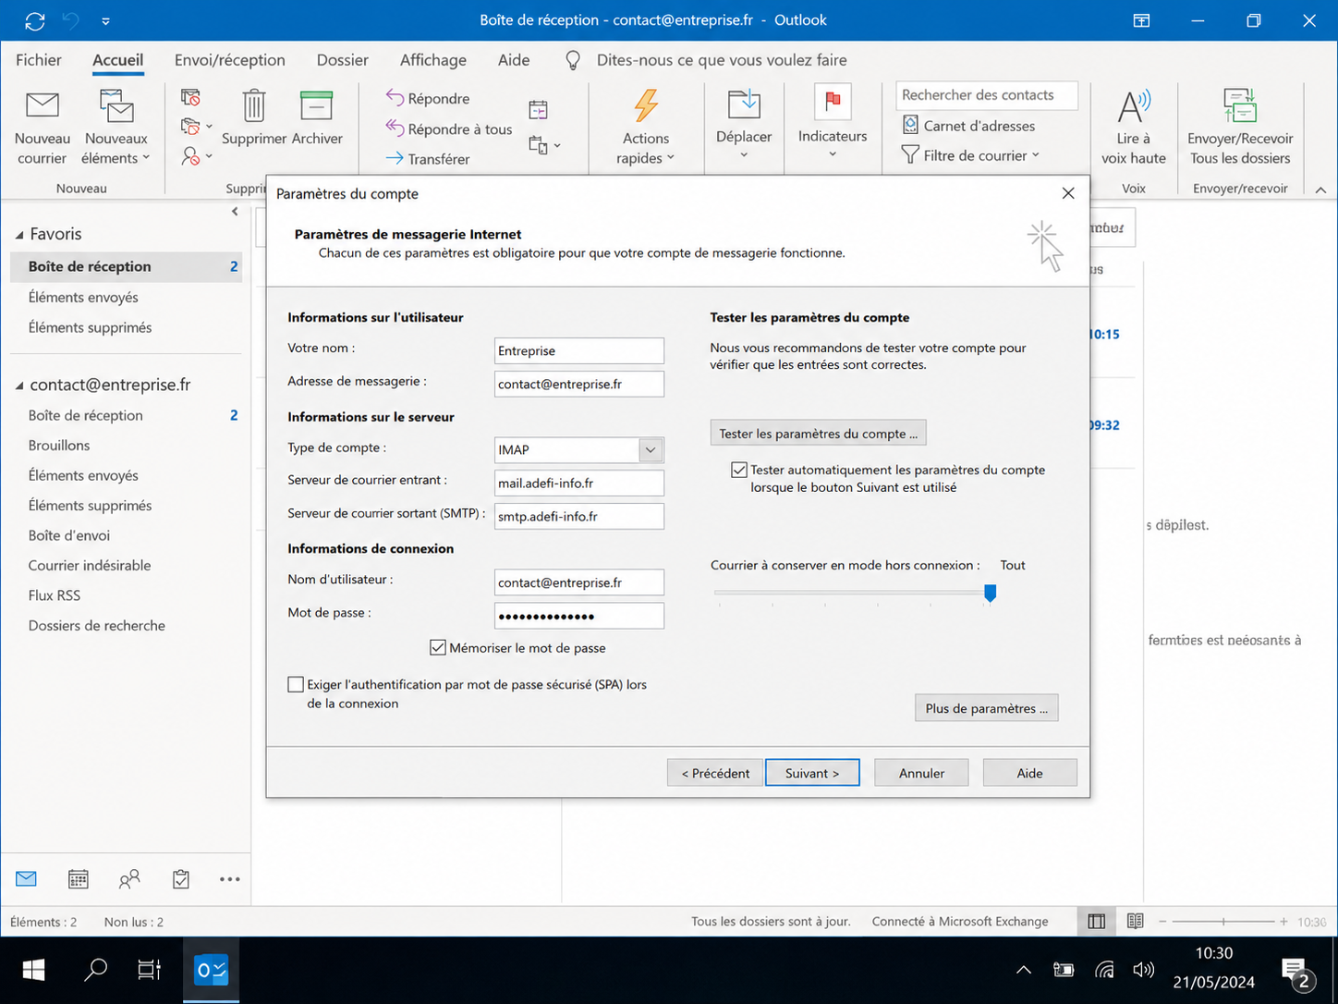Screen dimensions: 1338x1004
Task: Click the Déplacer folder icon
Action: point(744,104)
